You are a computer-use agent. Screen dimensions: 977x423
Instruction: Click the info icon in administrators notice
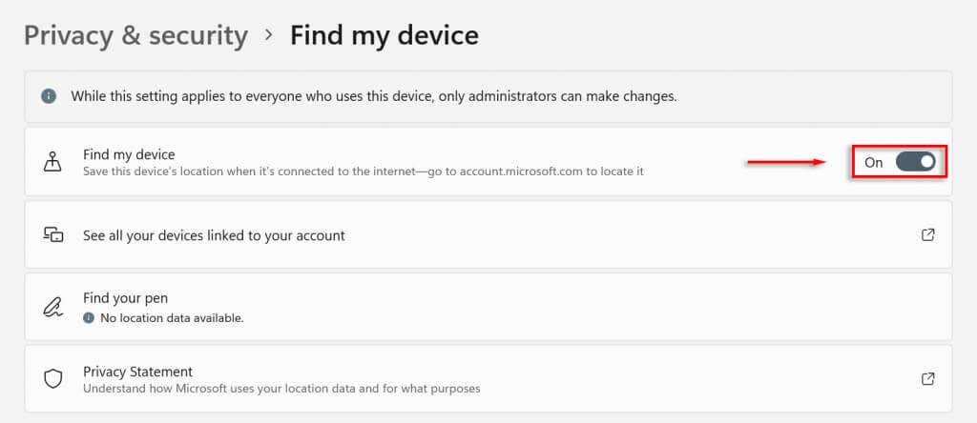pyautogui.click(x=49, y=96)
